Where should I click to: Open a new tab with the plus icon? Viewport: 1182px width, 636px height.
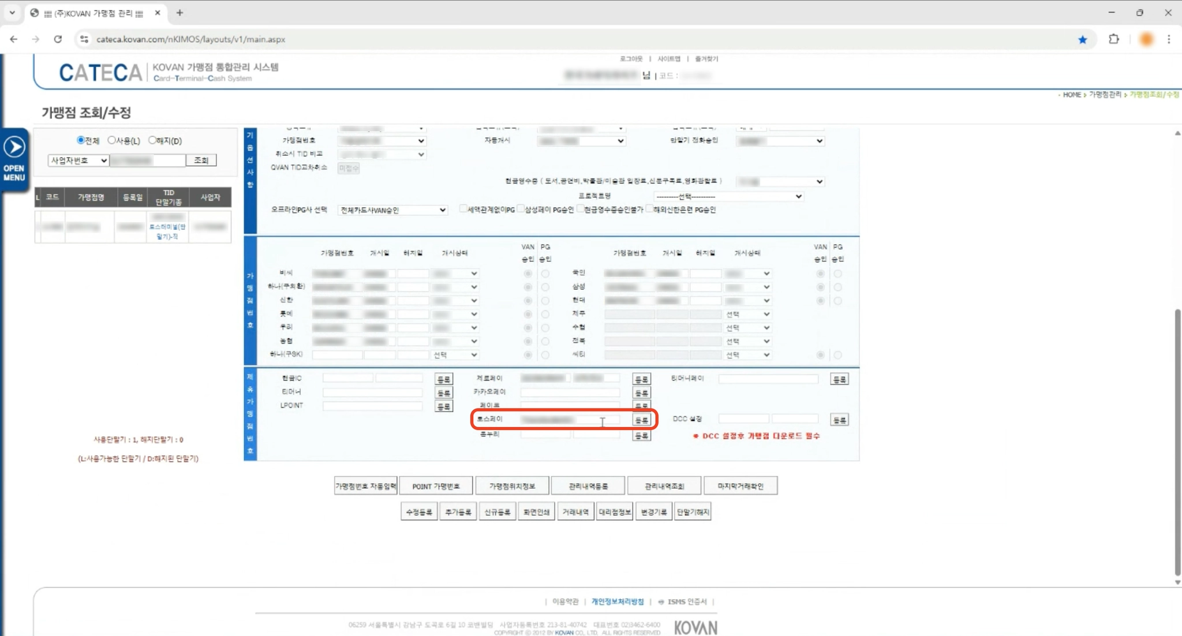click(x=179, y=13)
